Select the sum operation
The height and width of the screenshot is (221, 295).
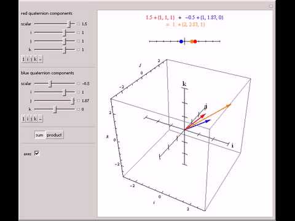tap(40, 135)
